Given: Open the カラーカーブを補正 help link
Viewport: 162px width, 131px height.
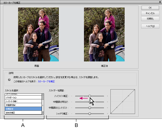Looking at the screenshot, I should (46, 81).
